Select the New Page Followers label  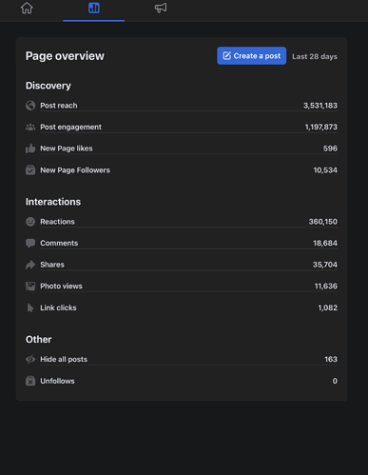(75, 170)
